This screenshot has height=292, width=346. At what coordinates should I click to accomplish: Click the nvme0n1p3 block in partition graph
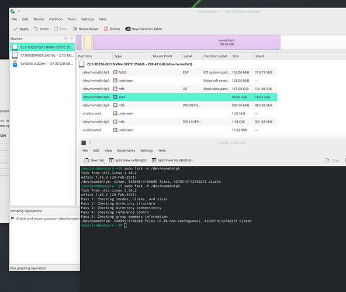coord(186,43)
